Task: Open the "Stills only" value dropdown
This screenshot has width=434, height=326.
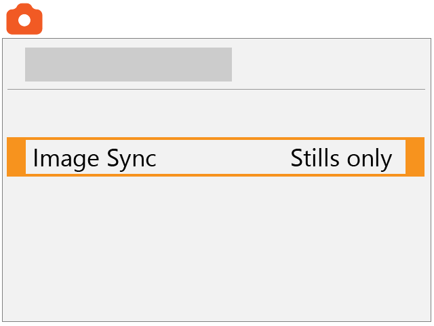Action: click(x=341, y=158)
